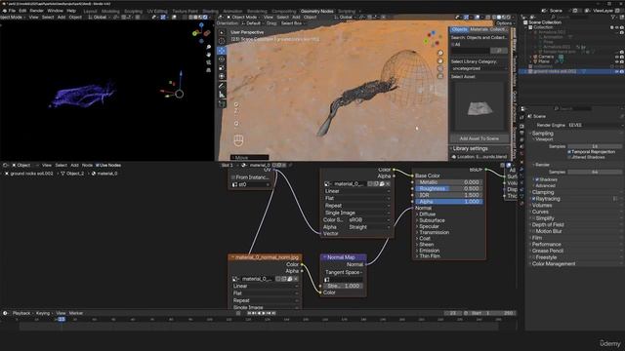Click zoom icon in left viewport
625x351 pixels.
pyautogui.click(x=208, y=48)
